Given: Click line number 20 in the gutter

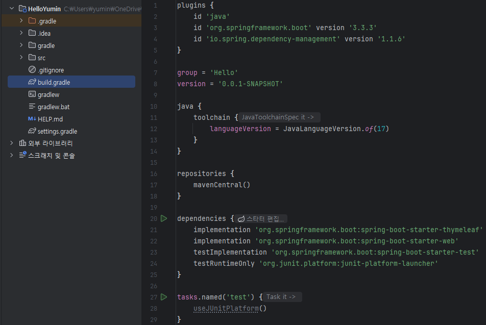Looking at the screenshot, I should tap(153, 218).
